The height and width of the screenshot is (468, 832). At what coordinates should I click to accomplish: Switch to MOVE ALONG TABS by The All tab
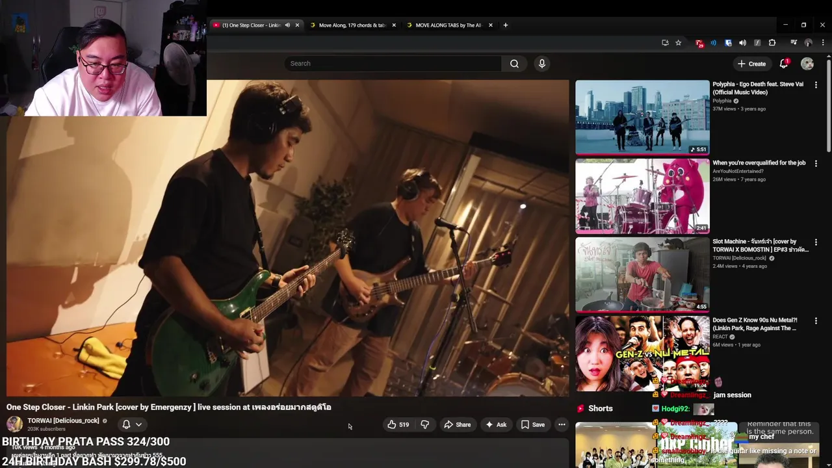click(x=447, y=25)
